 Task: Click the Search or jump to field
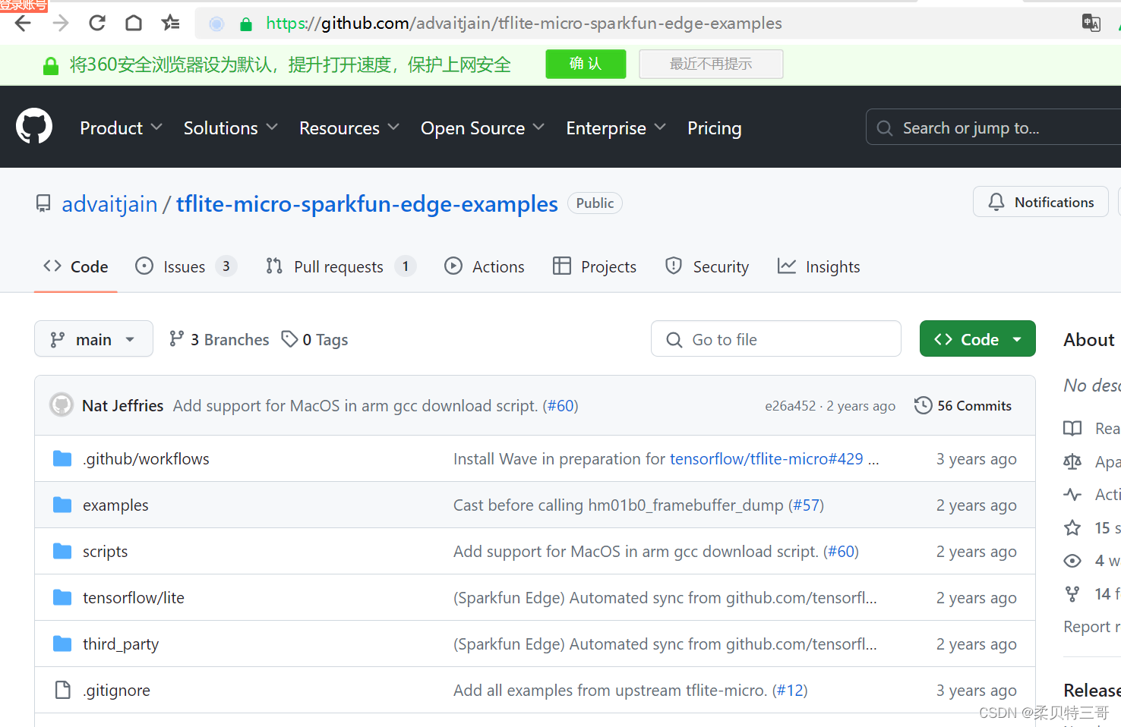pyautogui.click(x=993, y=127)
